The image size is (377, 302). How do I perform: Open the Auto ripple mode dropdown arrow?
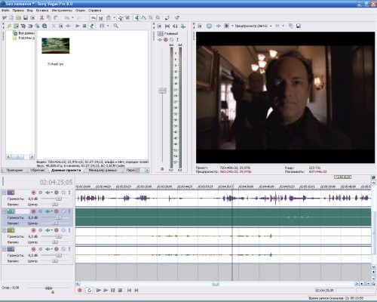115,17
